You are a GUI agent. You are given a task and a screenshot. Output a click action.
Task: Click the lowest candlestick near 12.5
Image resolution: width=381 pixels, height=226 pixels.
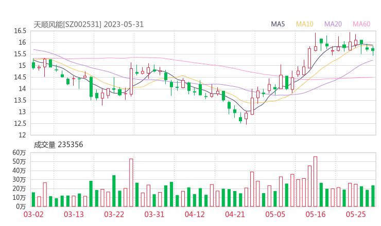(x=246, y=117)
